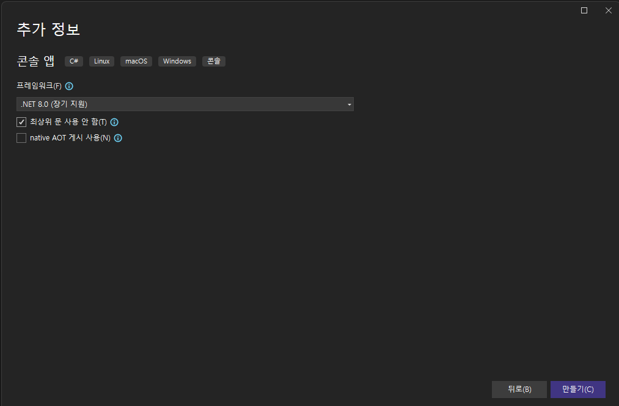Click the Linux tag
The height and width of the screenshot is (406, 619).
click(102, 61)
